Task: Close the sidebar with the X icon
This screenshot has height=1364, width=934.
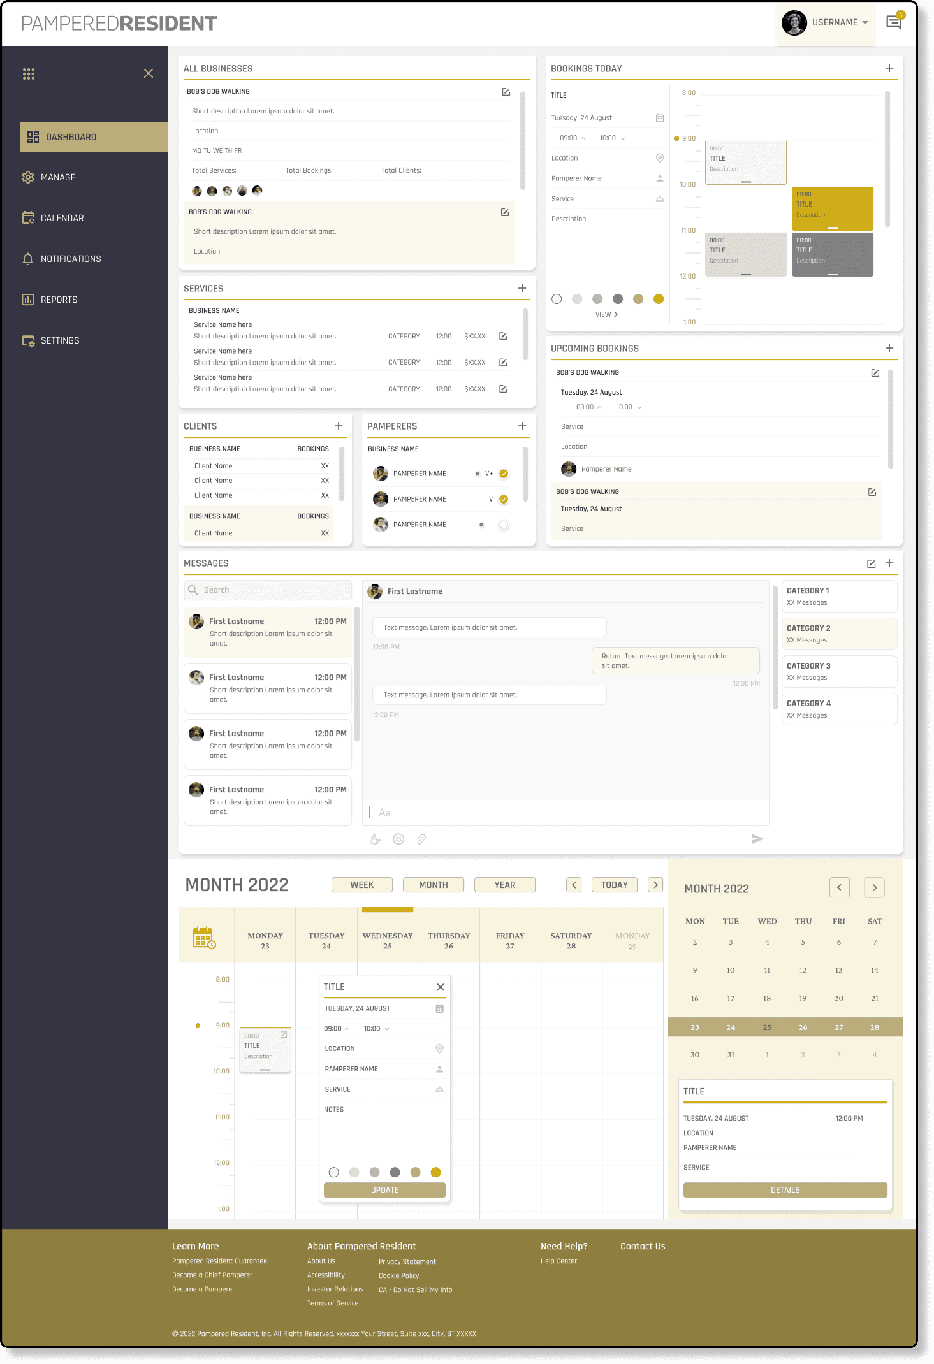Action: pyautogui.click(x=149, y=73)
